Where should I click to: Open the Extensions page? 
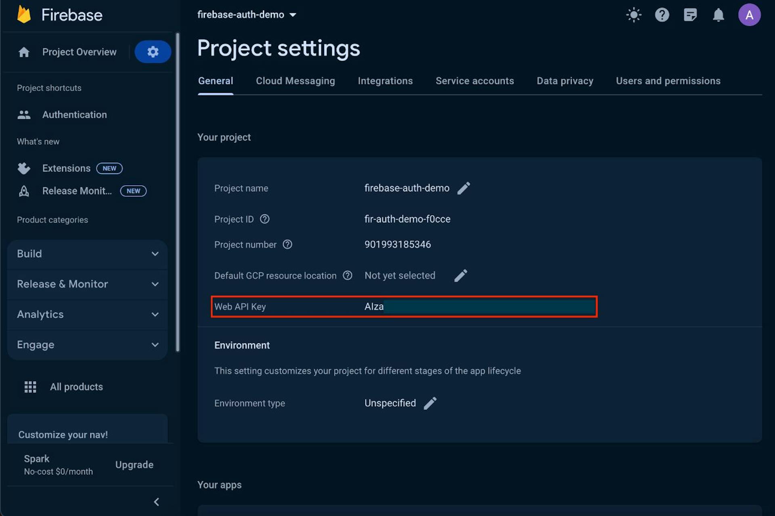[66, 168]
